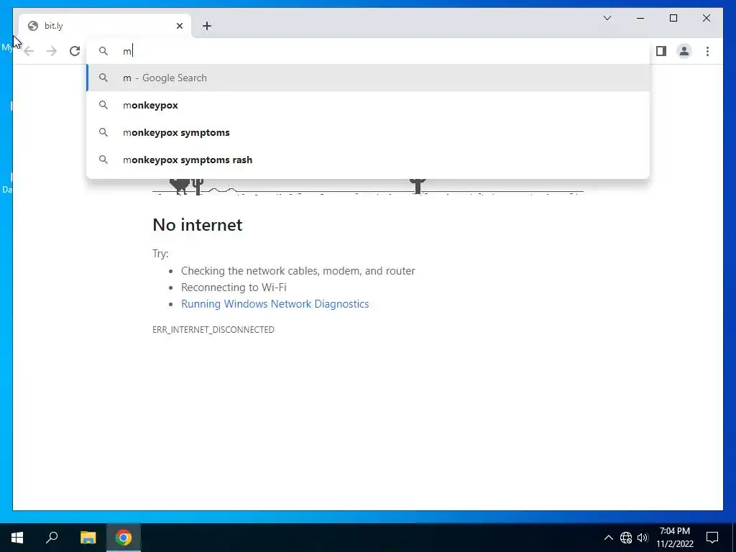Open the Windows Start menu

pyautogui.click(x=17, y=538)
